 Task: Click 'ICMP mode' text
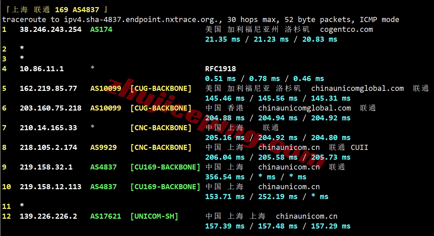tap(380, 20)
